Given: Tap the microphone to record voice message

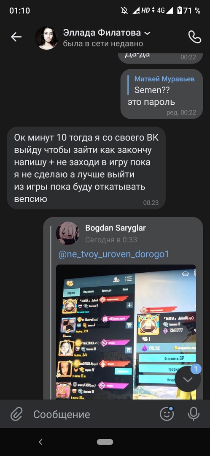Looking at the screenshot, I should (194, 414).
